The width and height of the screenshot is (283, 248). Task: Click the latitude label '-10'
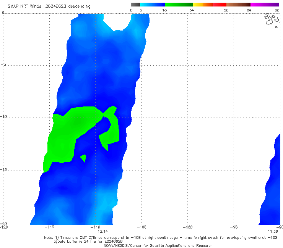pos(3,116)
